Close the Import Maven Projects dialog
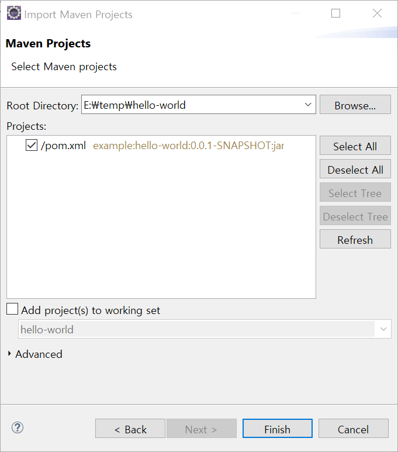The image size is (398, 452). click(377, 13)
